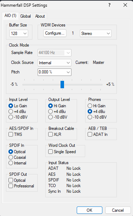Expand the Buffer Size dropdown
This screenshot has height=216, width=133.
pyautogui.click(x=19, y=33)
